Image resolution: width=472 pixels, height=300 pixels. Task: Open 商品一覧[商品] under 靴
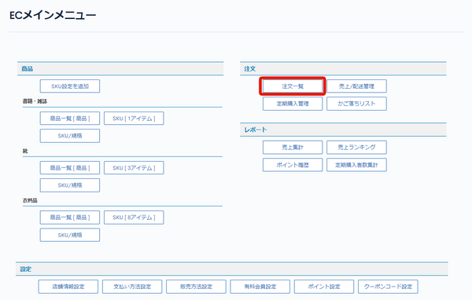[70, 168]
